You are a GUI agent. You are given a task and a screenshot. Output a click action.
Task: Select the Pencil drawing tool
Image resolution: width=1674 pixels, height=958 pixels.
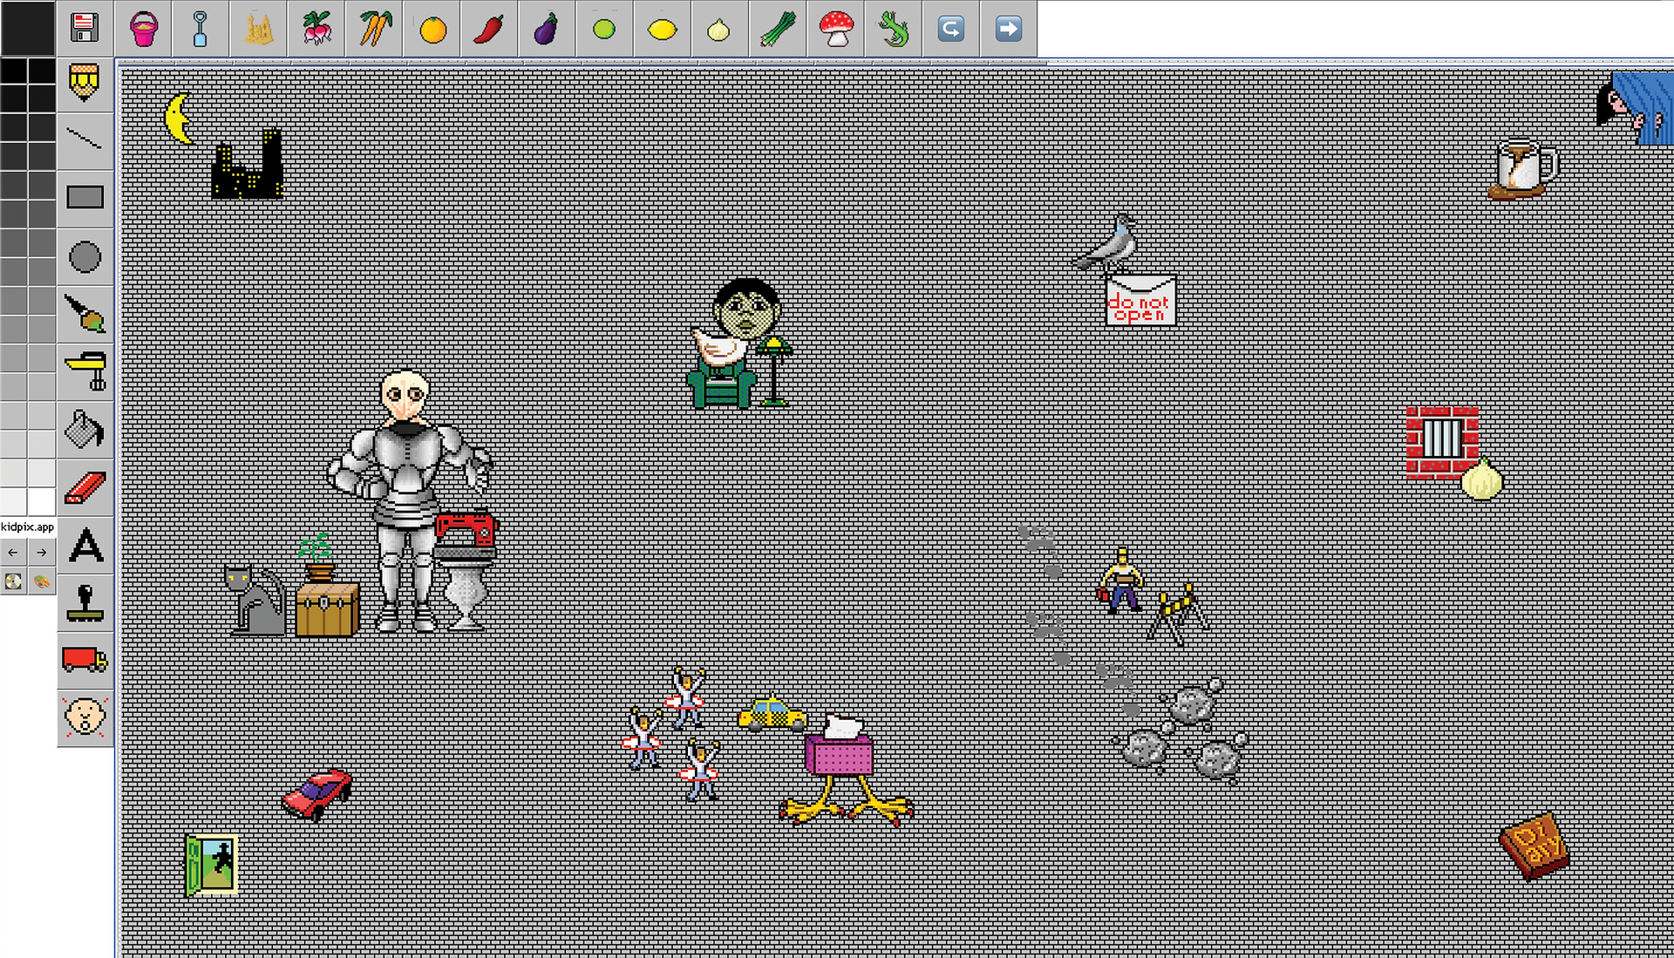(85, 83)
